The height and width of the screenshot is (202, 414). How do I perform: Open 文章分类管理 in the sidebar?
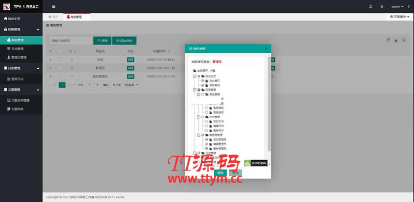point(21,100)
